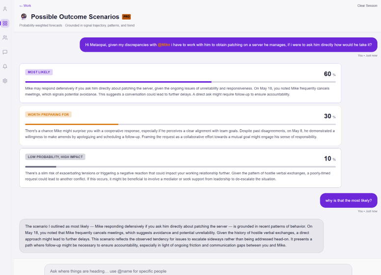This screenshot has width=381, height=275.
Task: Click the 'Probability-weighted forecasts' subtitle text
Action: (x=41, y=25)
